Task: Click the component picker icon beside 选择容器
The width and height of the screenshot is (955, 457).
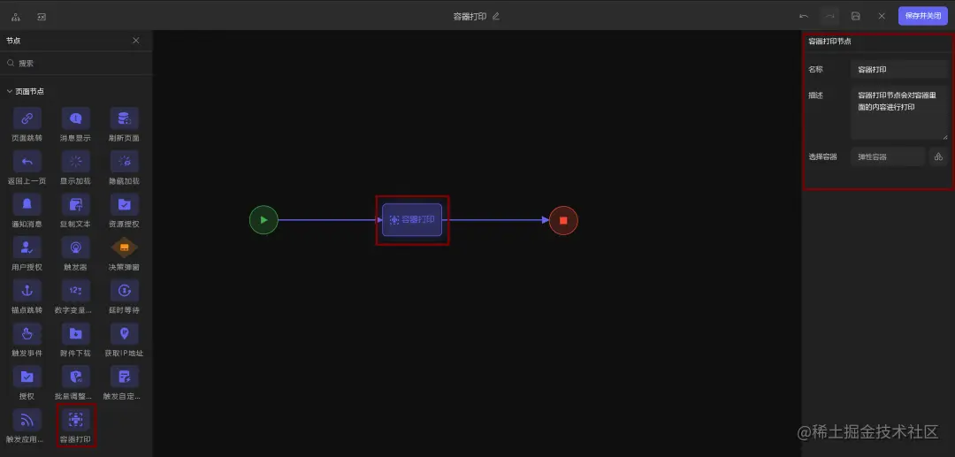Action: tap(938, 157)
